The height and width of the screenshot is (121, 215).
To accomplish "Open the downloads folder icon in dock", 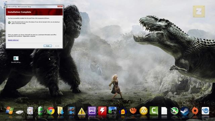I will [61, 111].
